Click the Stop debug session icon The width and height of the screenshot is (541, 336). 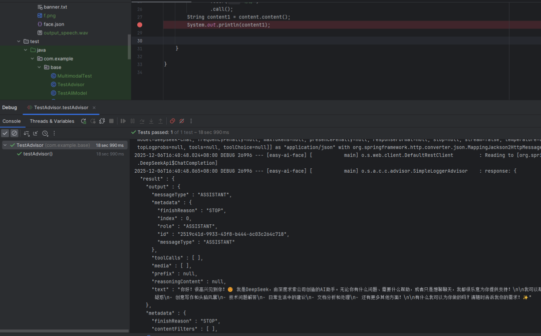(x=111, y=121)
